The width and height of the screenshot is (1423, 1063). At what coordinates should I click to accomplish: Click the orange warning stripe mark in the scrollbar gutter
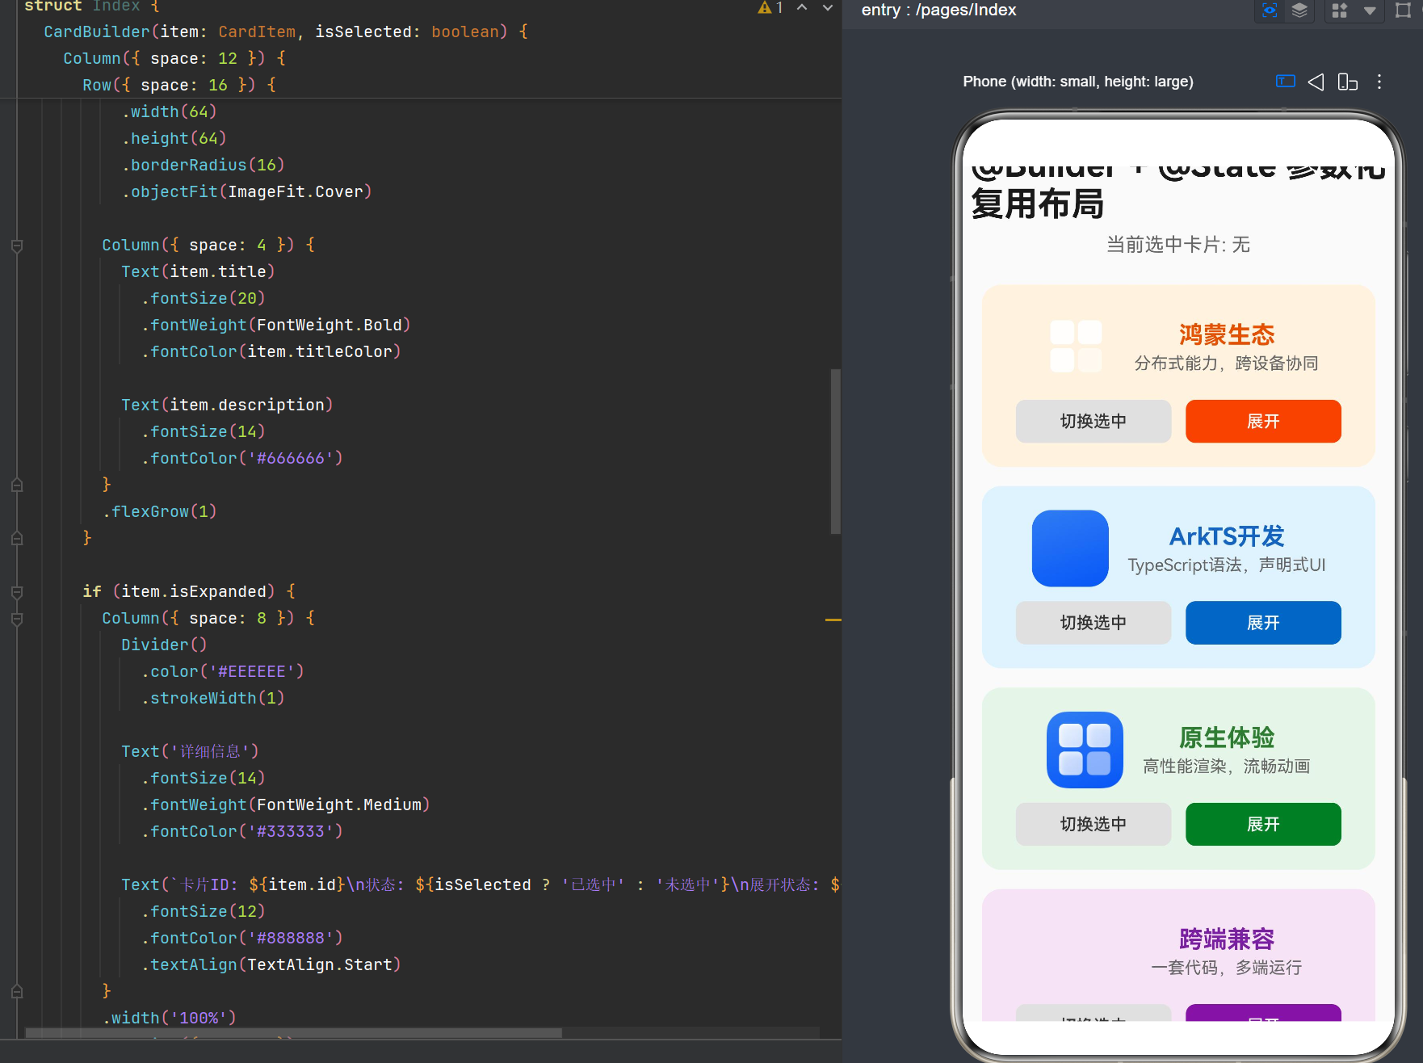833,620
